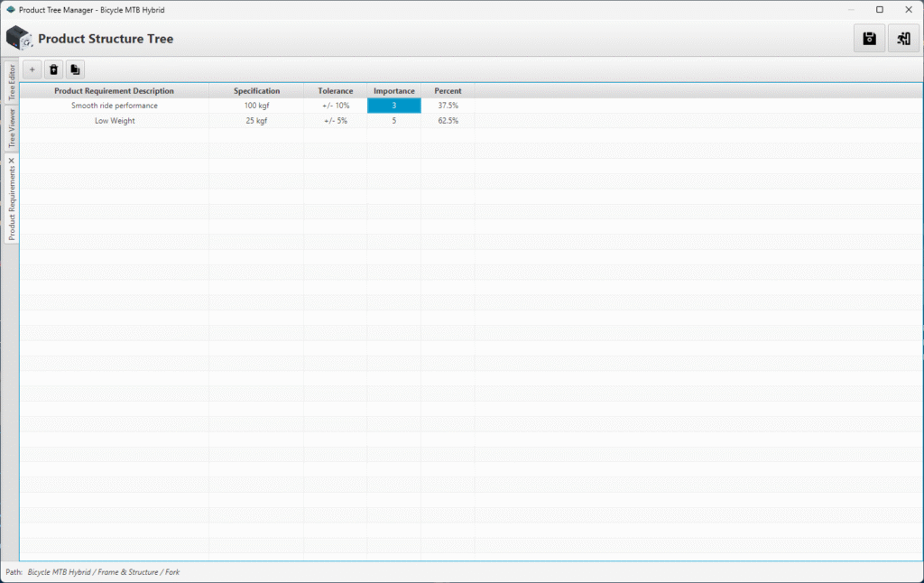Click the Percent column header

click(x=448, y=91)
